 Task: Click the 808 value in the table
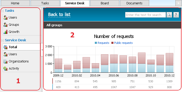169,87
